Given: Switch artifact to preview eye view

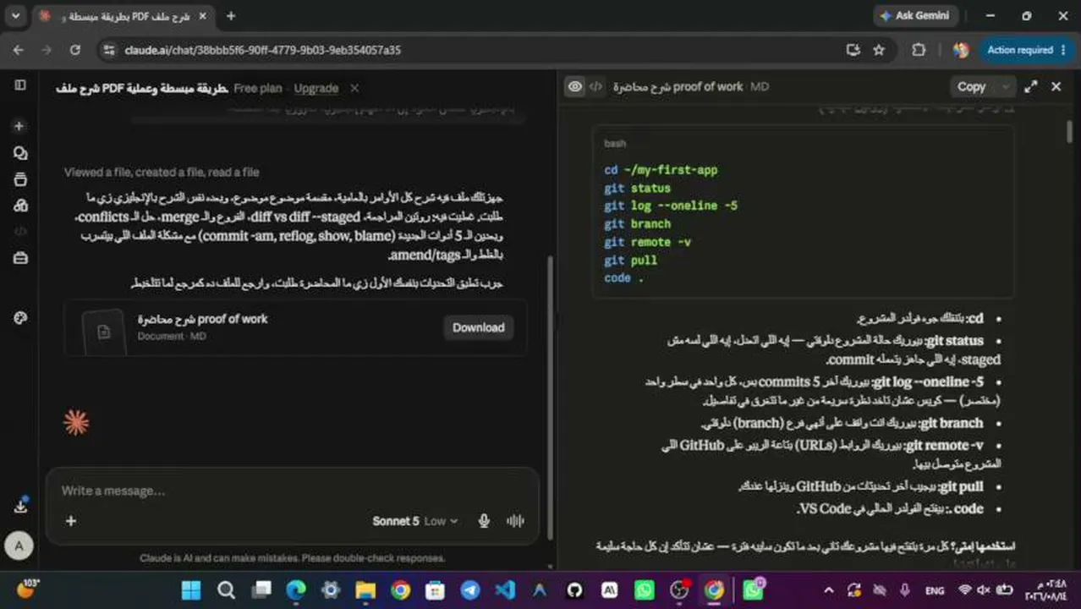Looking at the screenshot, I should pos(575,86).
